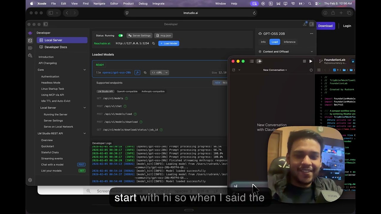Expand the Context and Offload section
This screenshot has height=214, width=381.
[x=286, y=52]
